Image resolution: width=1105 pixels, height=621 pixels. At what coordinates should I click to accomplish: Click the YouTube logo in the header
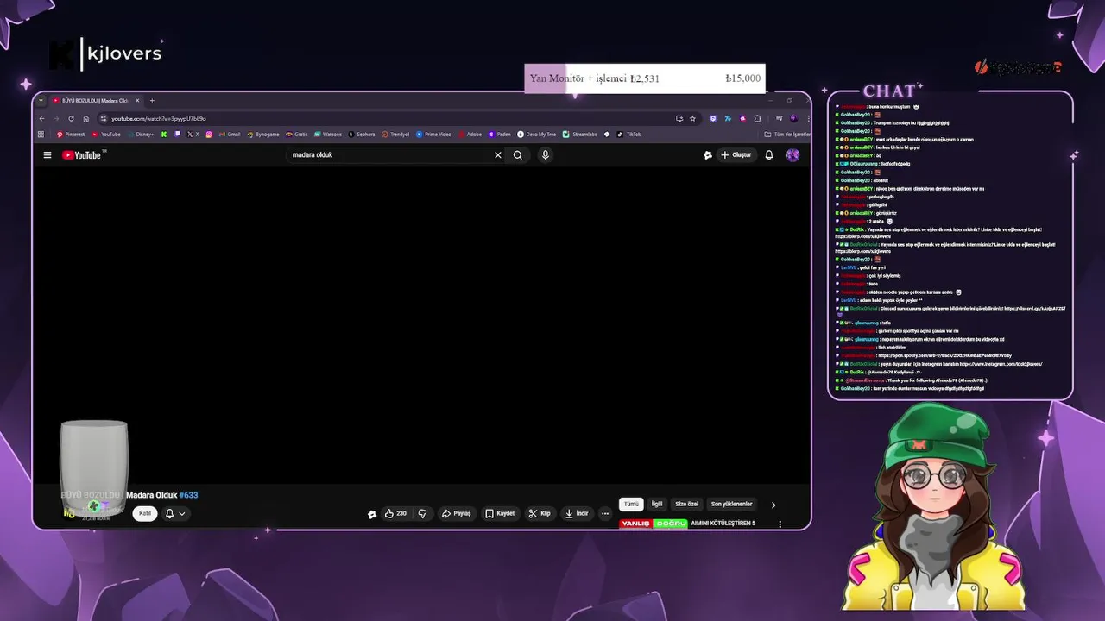click(84, 155)
